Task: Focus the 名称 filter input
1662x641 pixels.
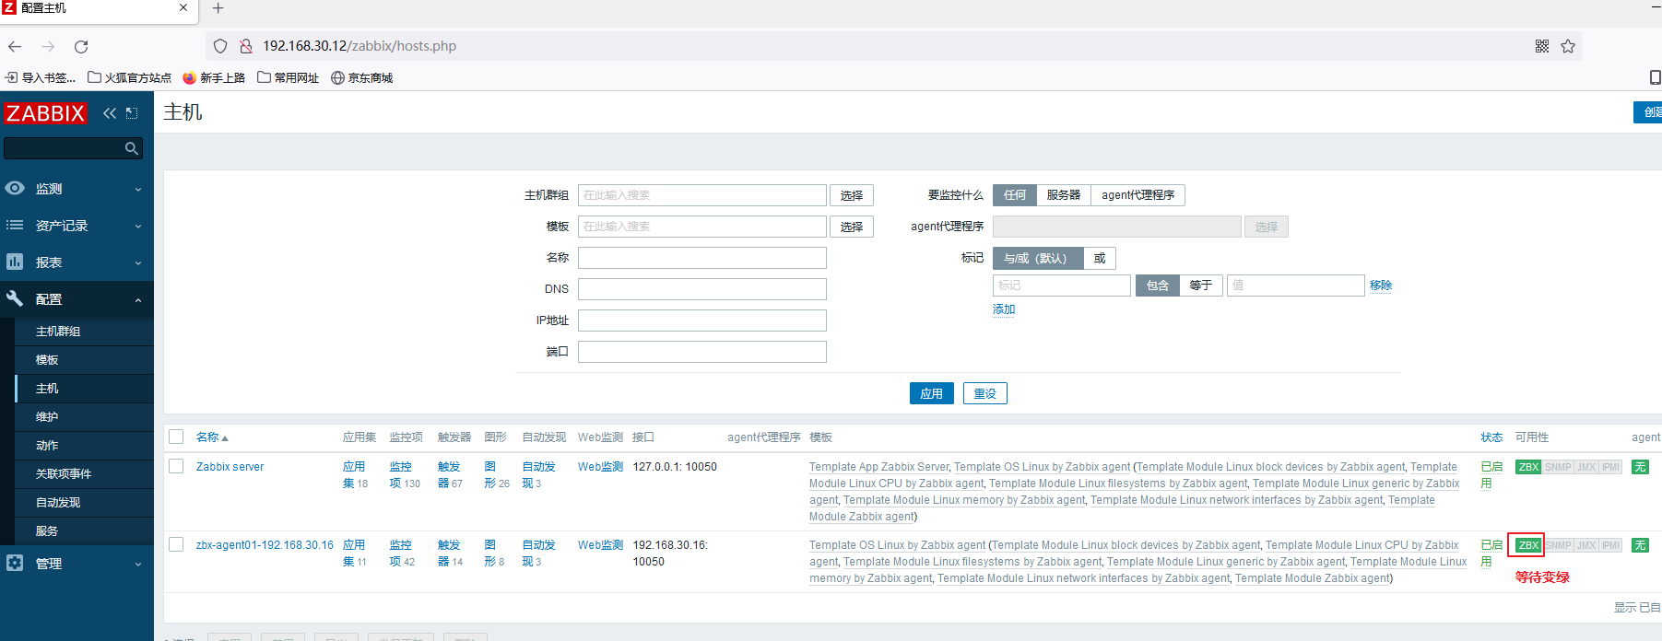Action: (x=702, y=258)
